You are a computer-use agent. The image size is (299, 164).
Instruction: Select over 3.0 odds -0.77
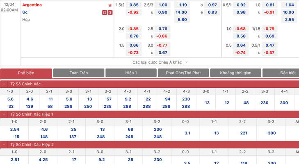[x=162, y=46]
